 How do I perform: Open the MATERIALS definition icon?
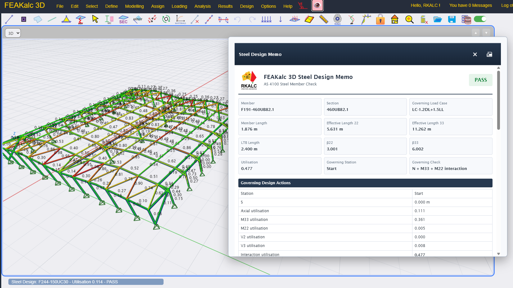(x=180, y=20)
